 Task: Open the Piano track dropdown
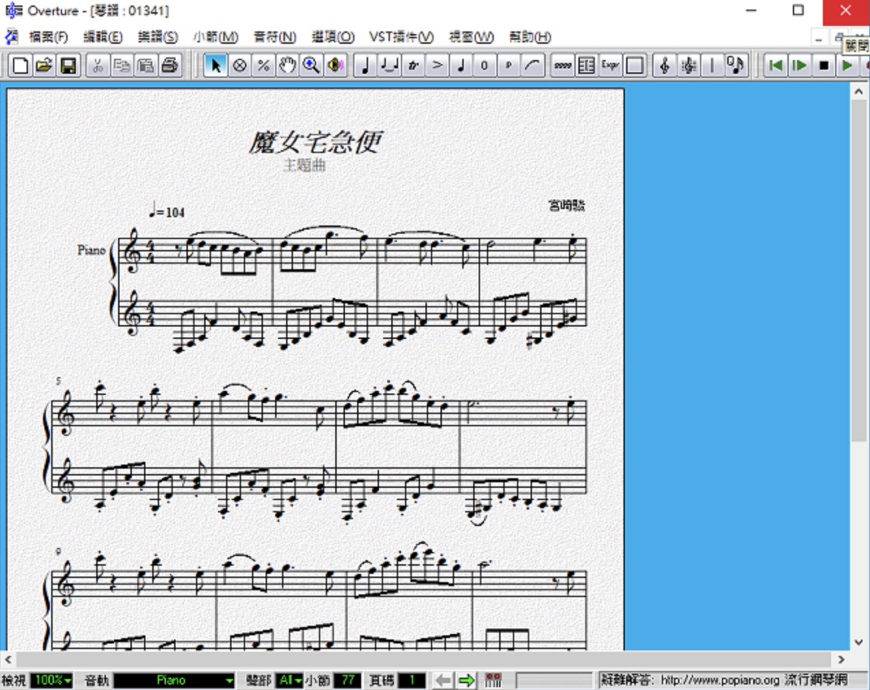tap(174, 680)
